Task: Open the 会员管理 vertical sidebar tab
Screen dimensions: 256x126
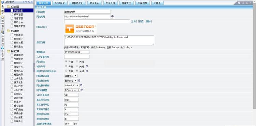Action: tap(2, 53)
